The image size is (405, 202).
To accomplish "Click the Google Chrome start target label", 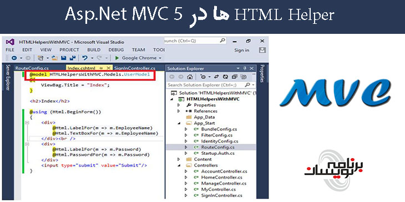I will [x=139, y=58].
